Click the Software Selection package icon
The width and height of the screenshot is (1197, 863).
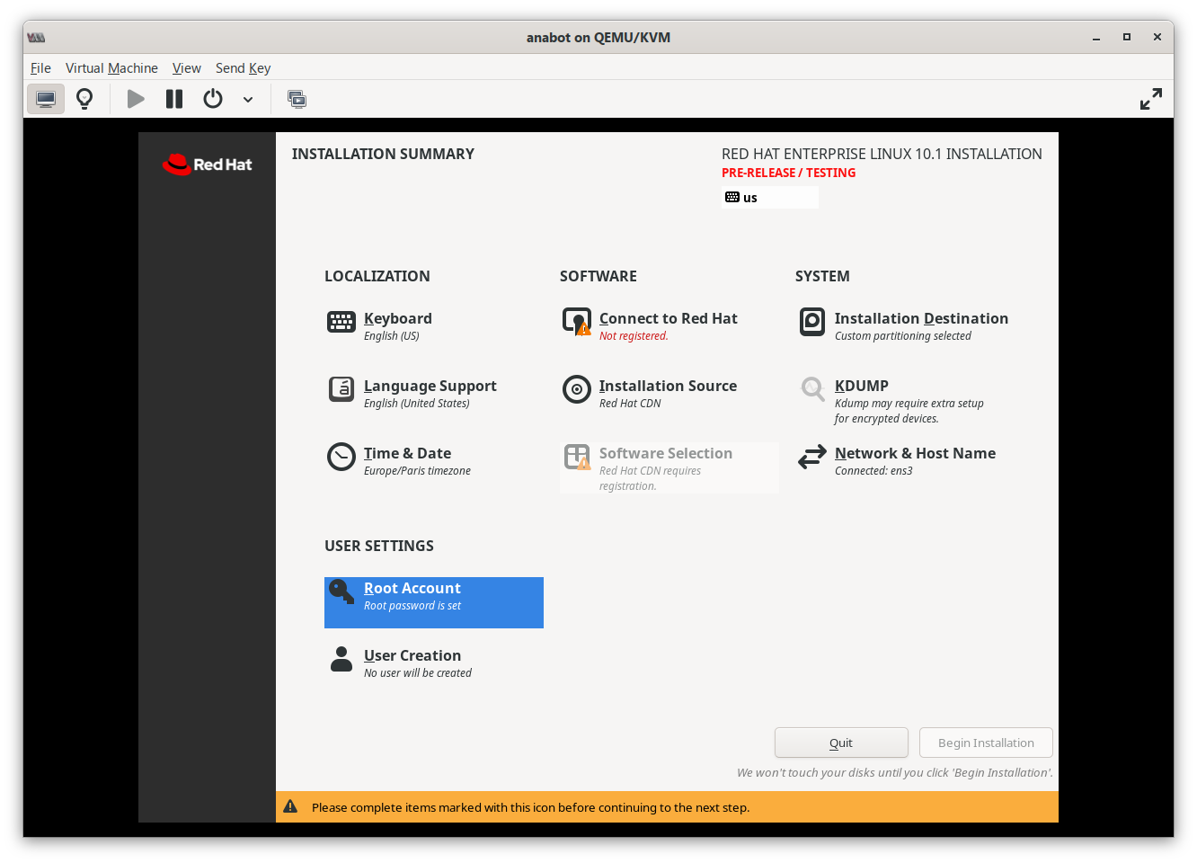click(x=577, y=457)
